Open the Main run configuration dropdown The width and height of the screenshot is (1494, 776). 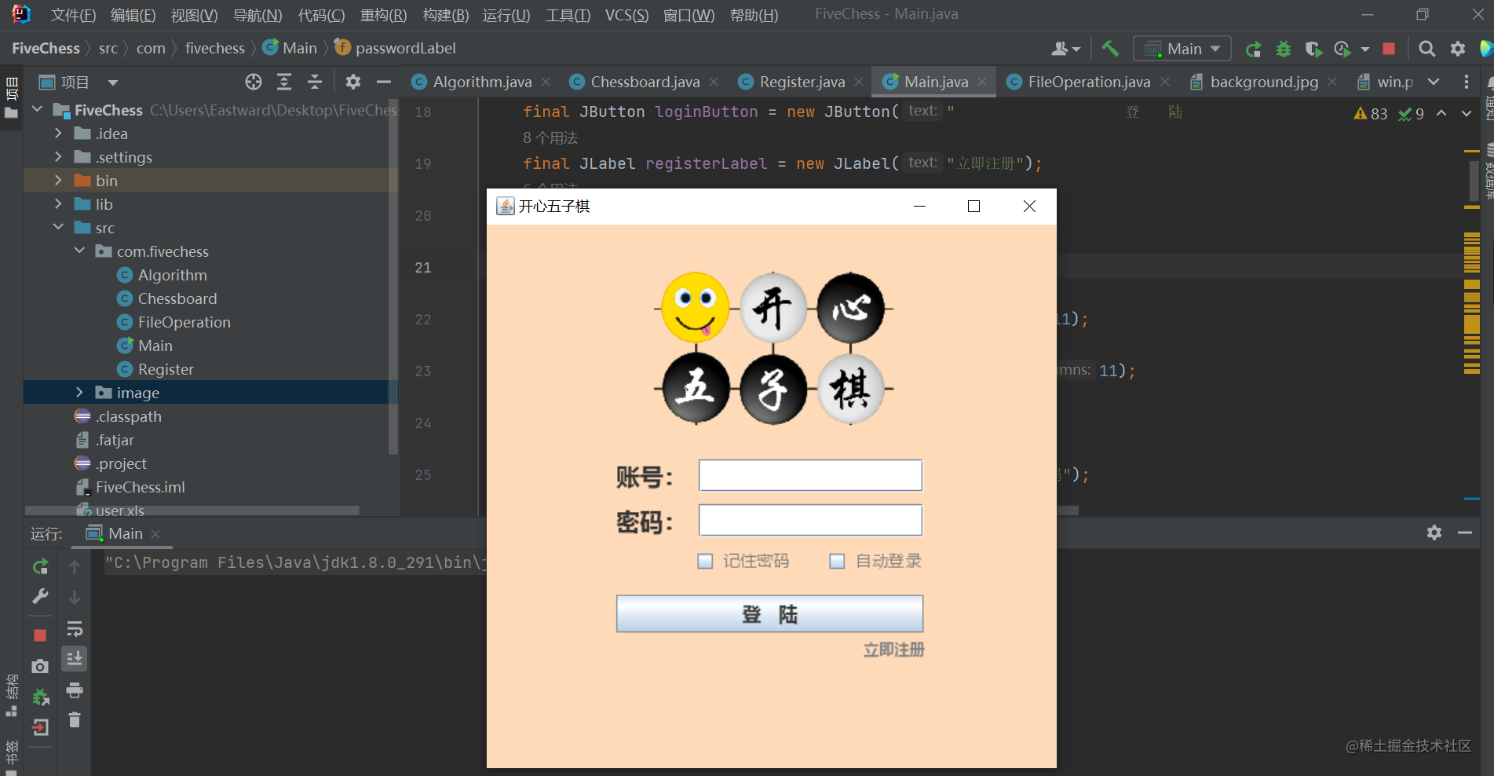pos(1182,49)
